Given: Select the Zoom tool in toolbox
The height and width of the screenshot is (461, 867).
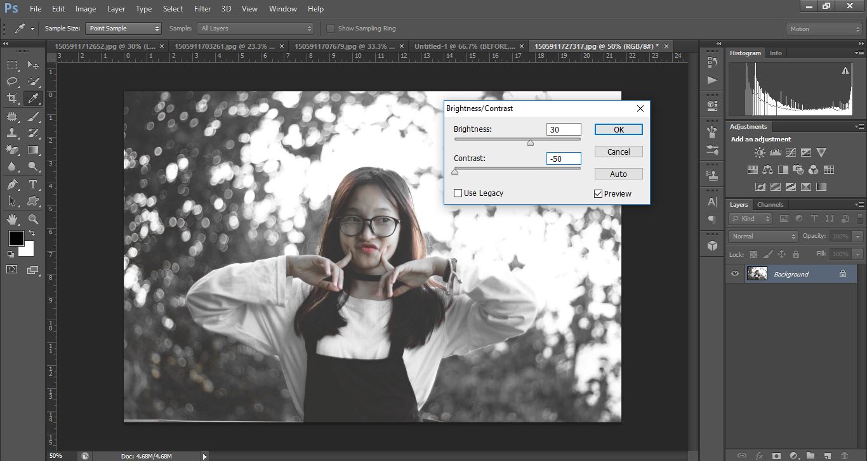Looking at the screenshot, I should tap(33, 219).
